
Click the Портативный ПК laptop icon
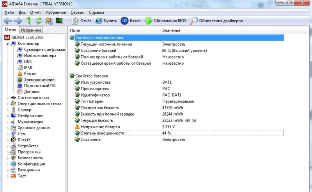point(20,86)
